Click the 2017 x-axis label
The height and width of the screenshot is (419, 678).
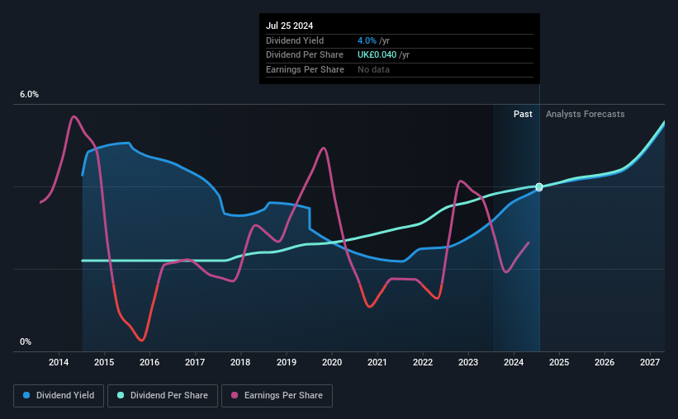(195, 362)
